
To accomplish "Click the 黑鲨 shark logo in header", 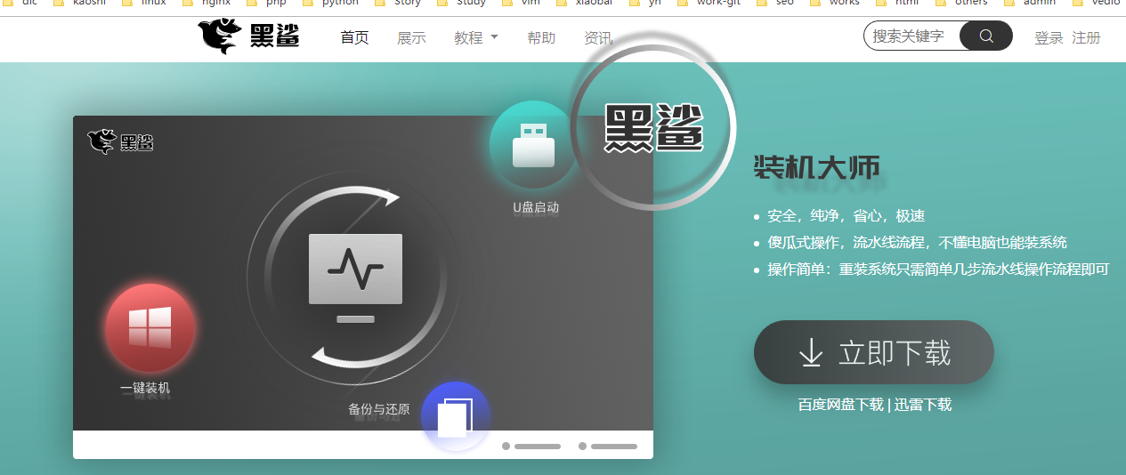I will click(x=248, y=37).
